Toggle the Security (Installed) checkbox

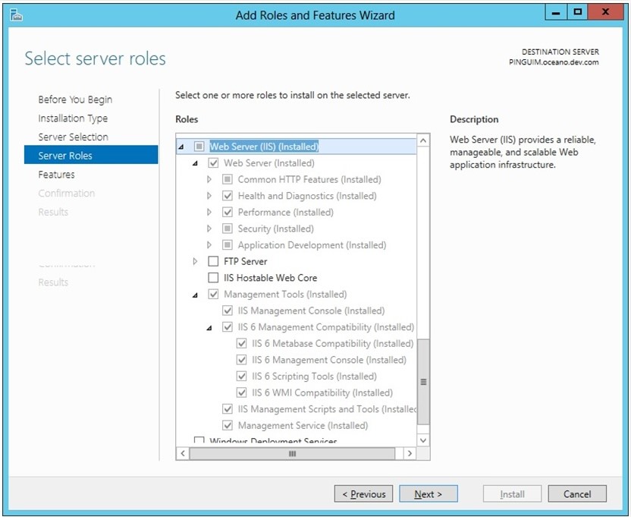point(228,229)
